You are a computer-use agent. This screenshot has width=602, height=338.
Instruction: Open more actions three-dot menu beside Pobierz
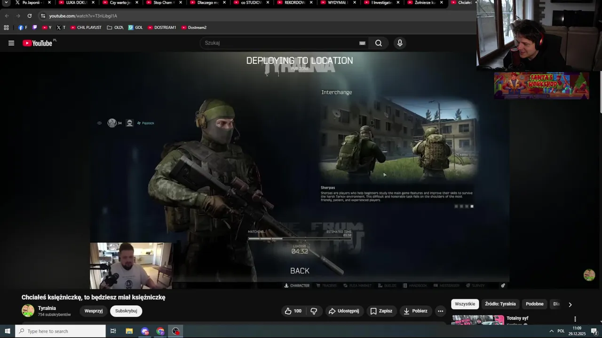tap(440, 311)
